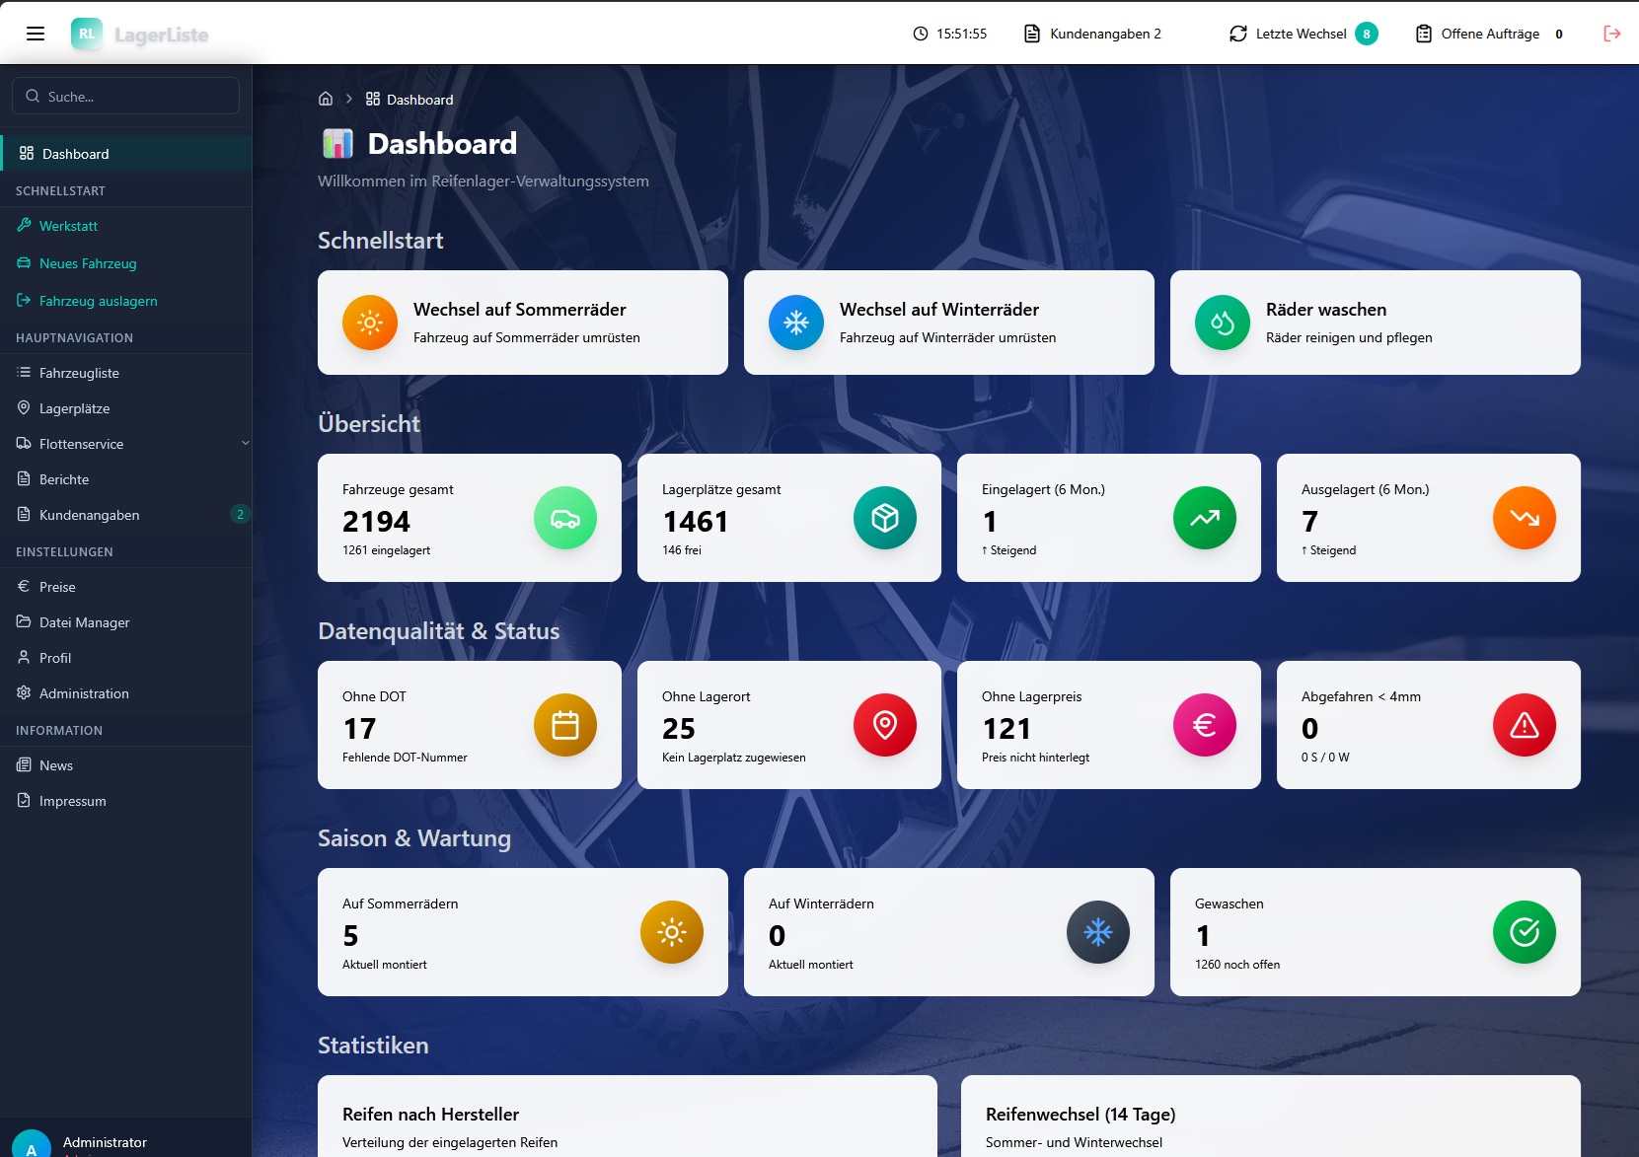Toggle the hamburger menu sidebar
Image resolution: width=1639 pixels, height=1157 pixels.
pos(36,34)
